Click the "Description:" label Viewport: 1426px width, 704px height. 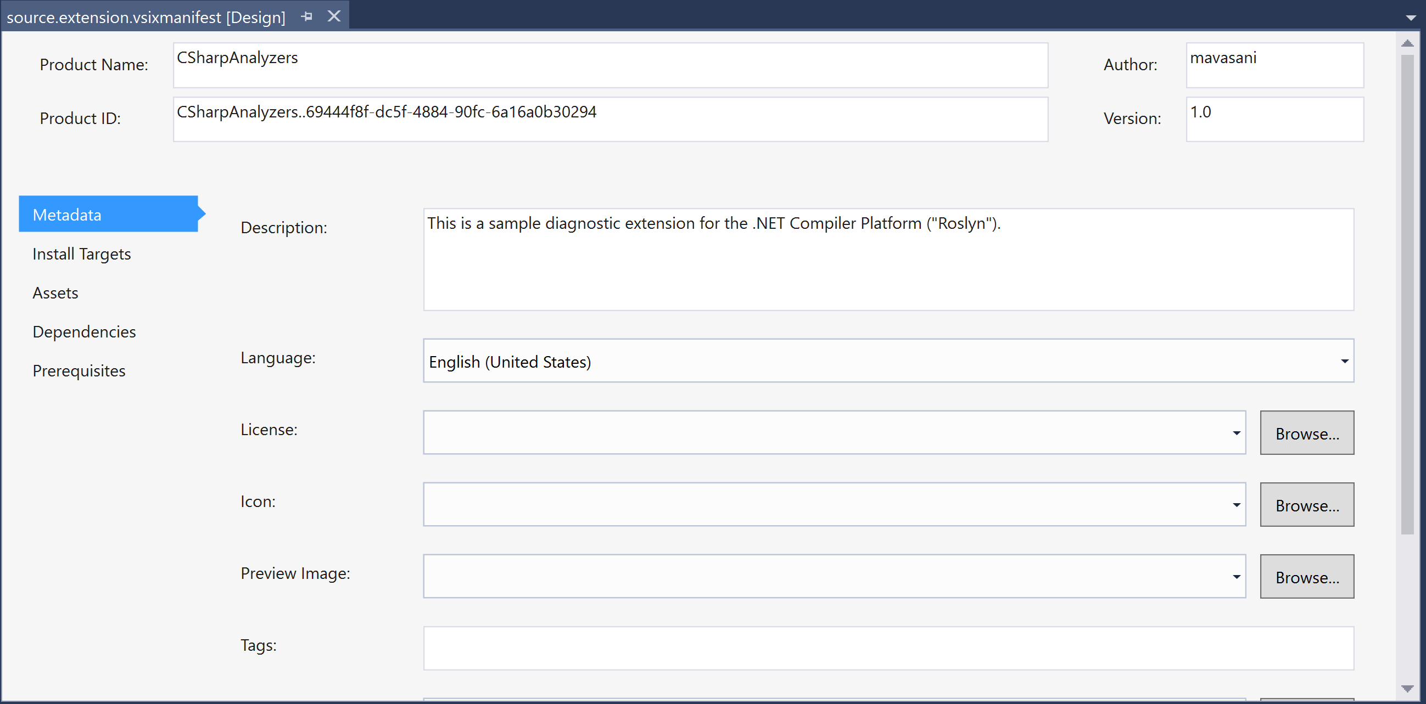click(x=283, y=228)
